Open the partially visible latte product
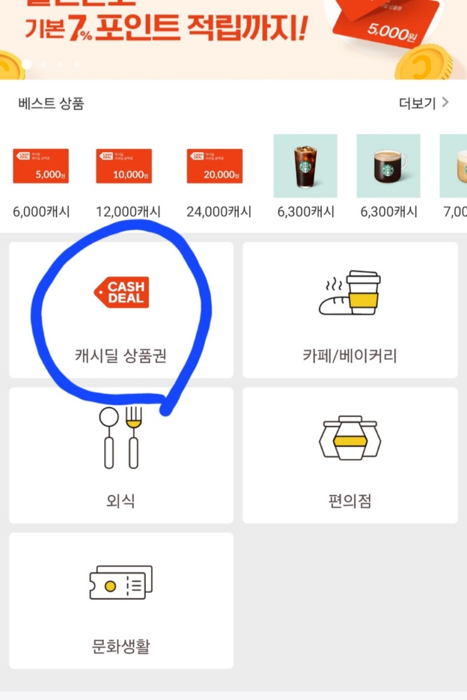The height and width of the screenshot is (700, 467). [x=453, y=165]
